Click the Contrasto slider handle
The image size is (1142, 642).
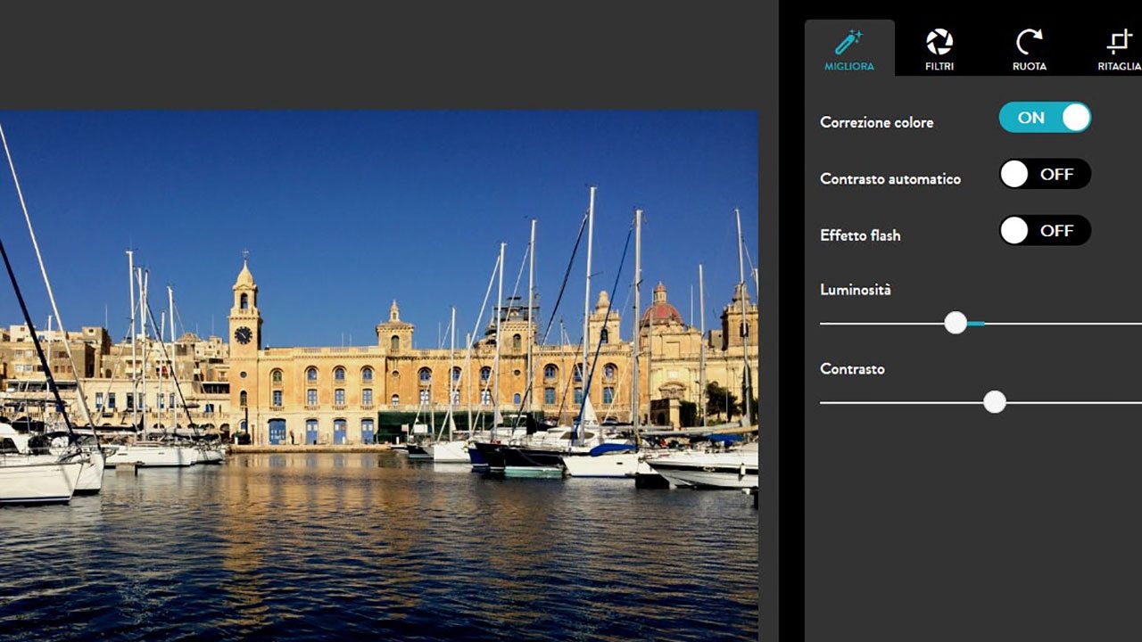995,402
